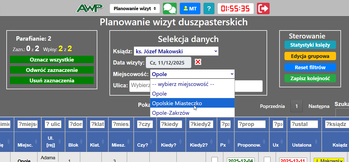Sort the Kiedy? column
Image resolution: width=349 pixels, height=162 pixels.
[180, 142]
